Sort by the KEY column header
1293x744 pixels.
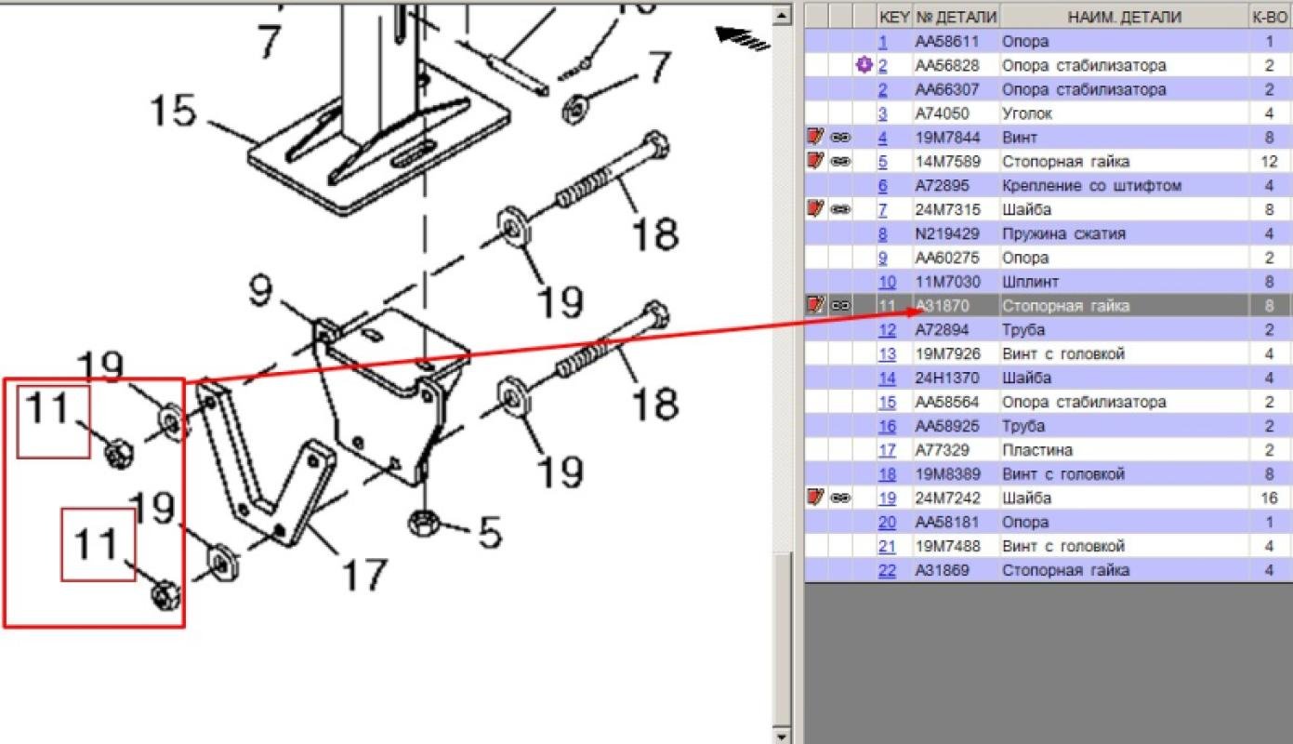click(x=894, y=17)
